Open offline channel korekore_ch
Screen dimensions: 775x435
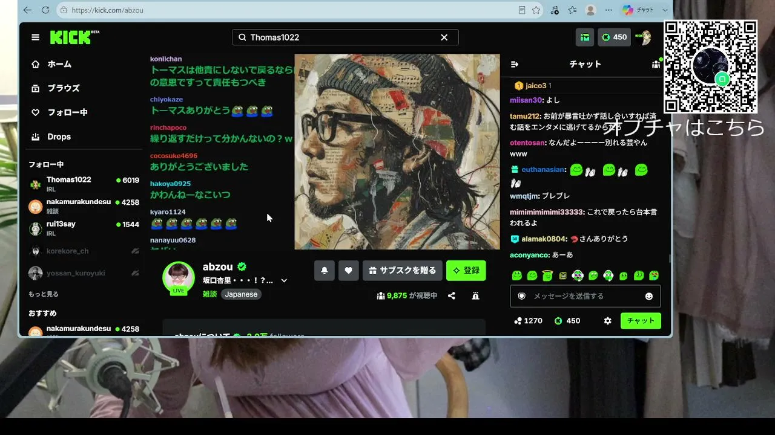pyautogui.click(x=84, y=251)
